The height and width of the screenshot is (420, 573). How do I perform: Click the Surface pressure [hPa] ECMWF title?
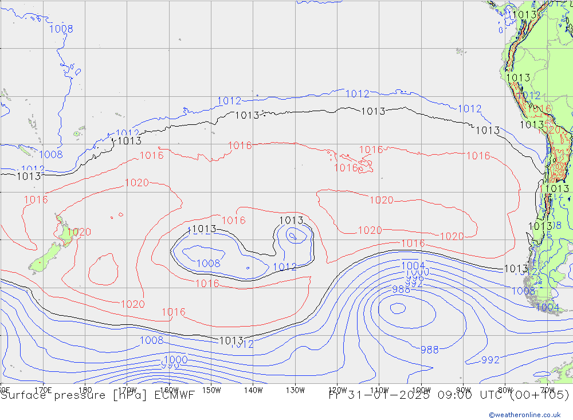coord(97,395)
